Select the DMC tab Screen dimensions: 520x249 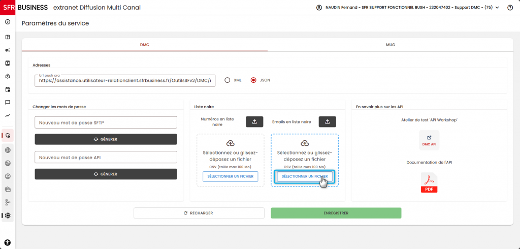[x=145, y=45]
